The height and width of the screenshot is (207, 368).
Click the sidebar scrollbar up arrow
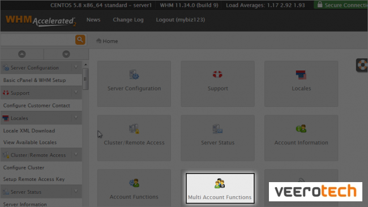(x=85, y=64)
